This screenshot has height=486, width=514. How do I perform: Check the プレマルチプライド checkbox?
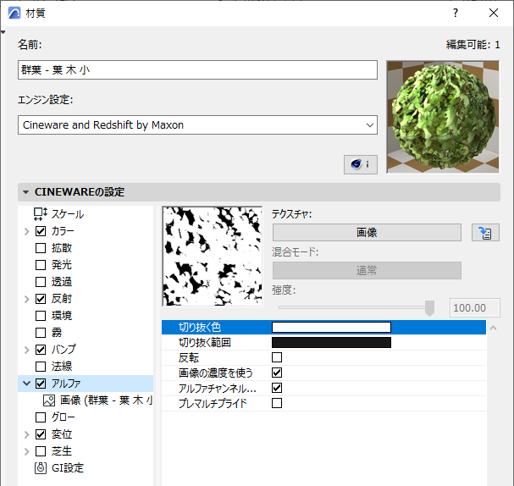click(277, 403)
